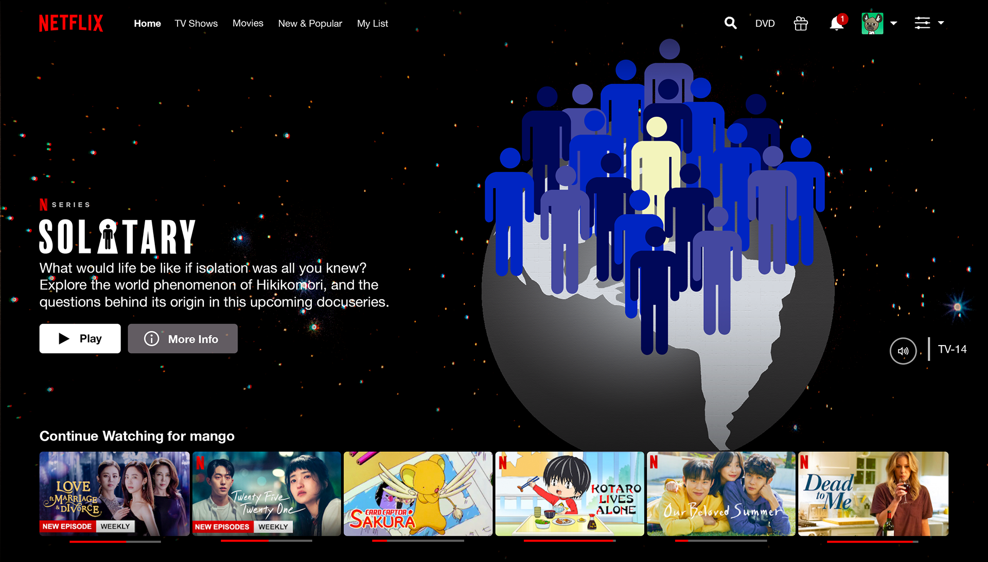Click progress bar under Cardcaptor Sakura

(418, 541)
